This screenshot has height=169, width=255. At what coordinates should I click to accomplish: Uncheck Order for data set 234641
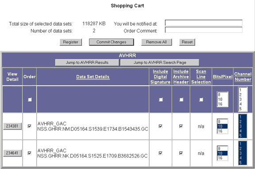29,153
